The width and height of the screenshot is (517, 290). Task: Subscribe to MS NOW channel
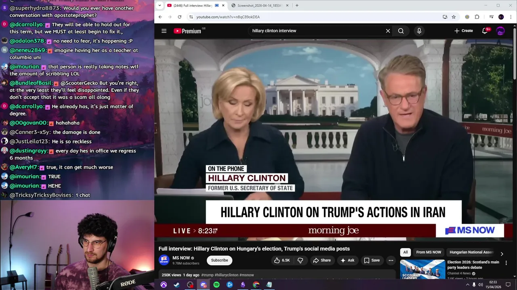point(219,260)
